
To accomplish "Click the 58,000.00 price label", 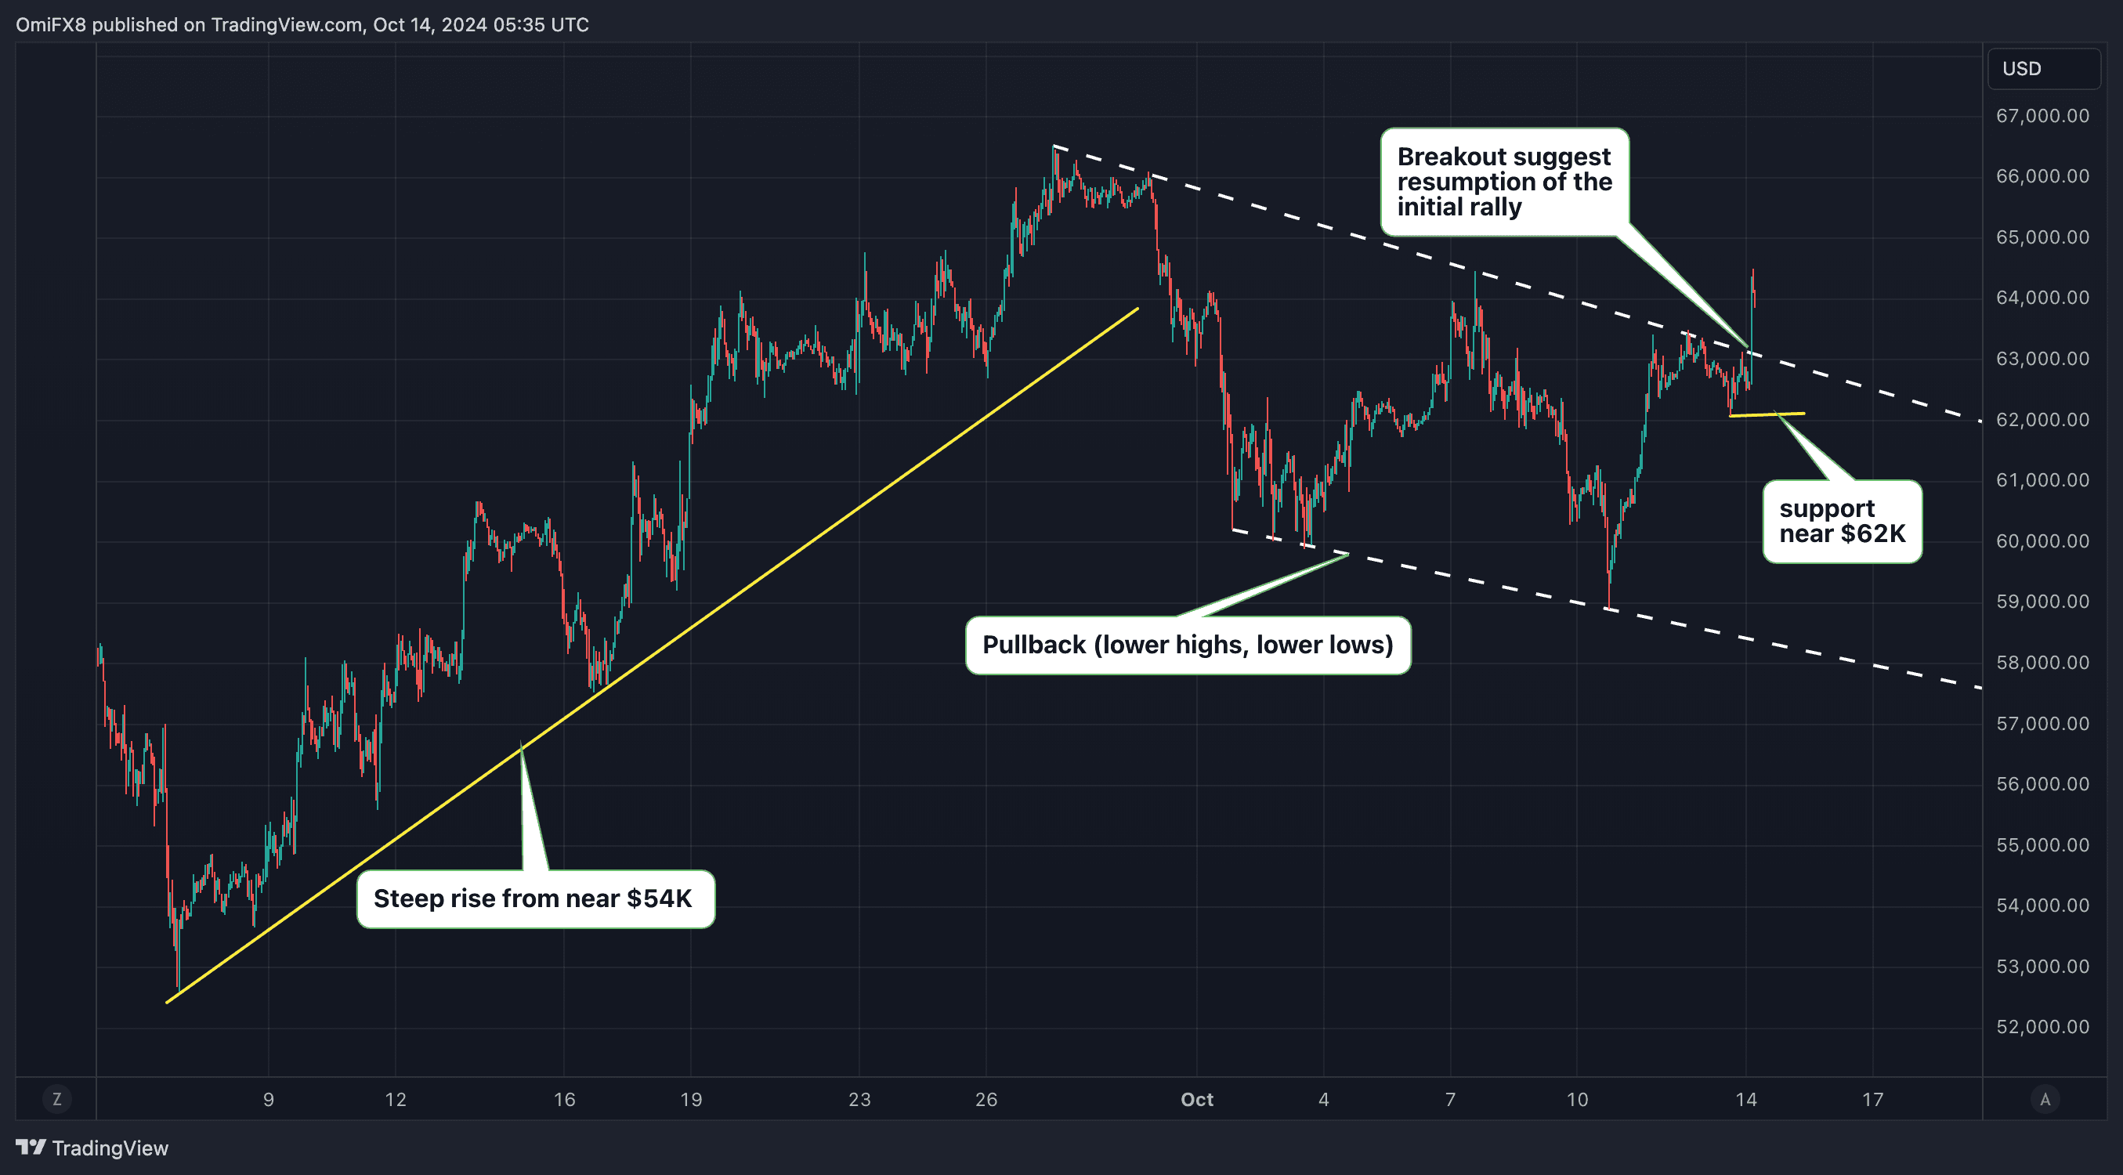I will coord(2043,663).
